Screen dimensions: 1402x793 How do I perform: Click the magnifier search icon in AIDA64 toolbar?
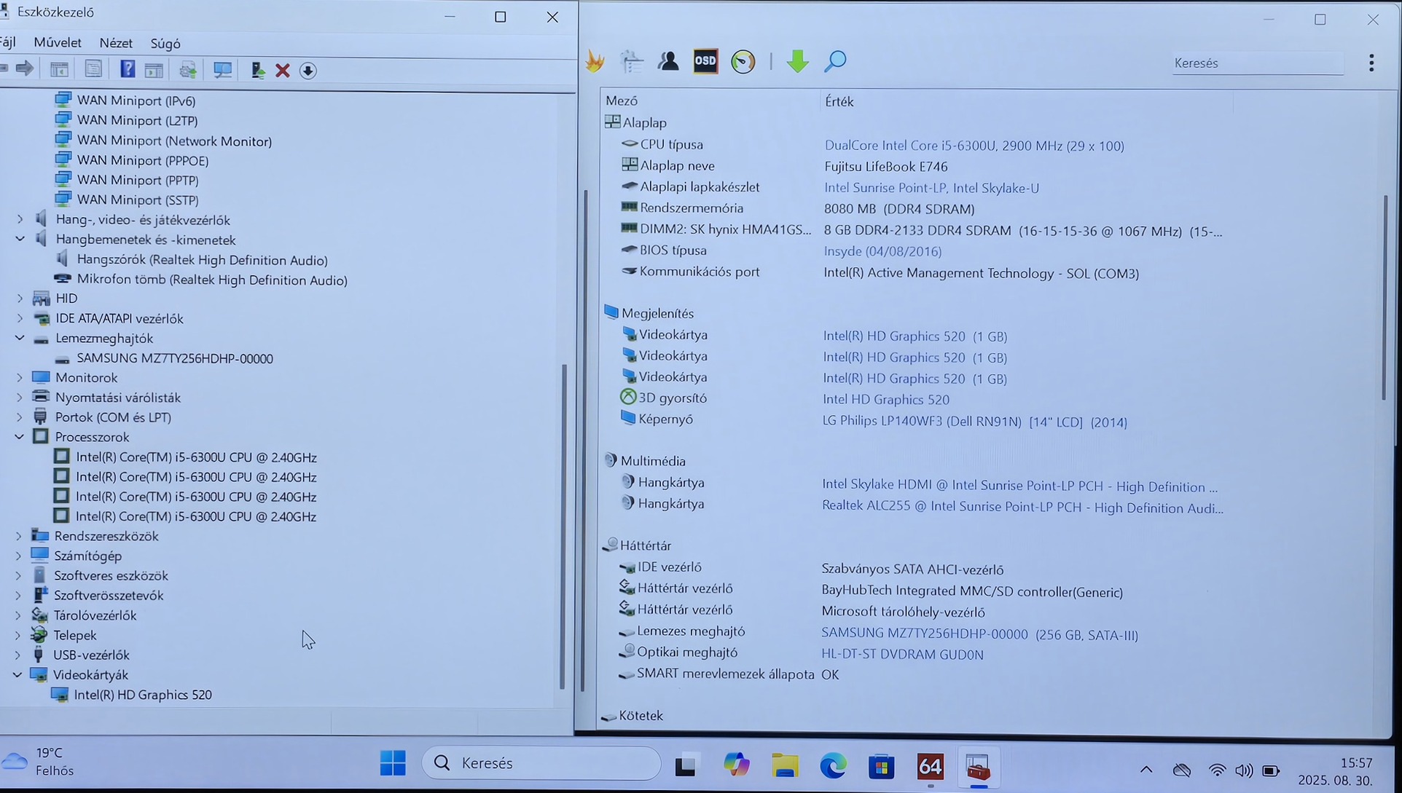[835, 61]
